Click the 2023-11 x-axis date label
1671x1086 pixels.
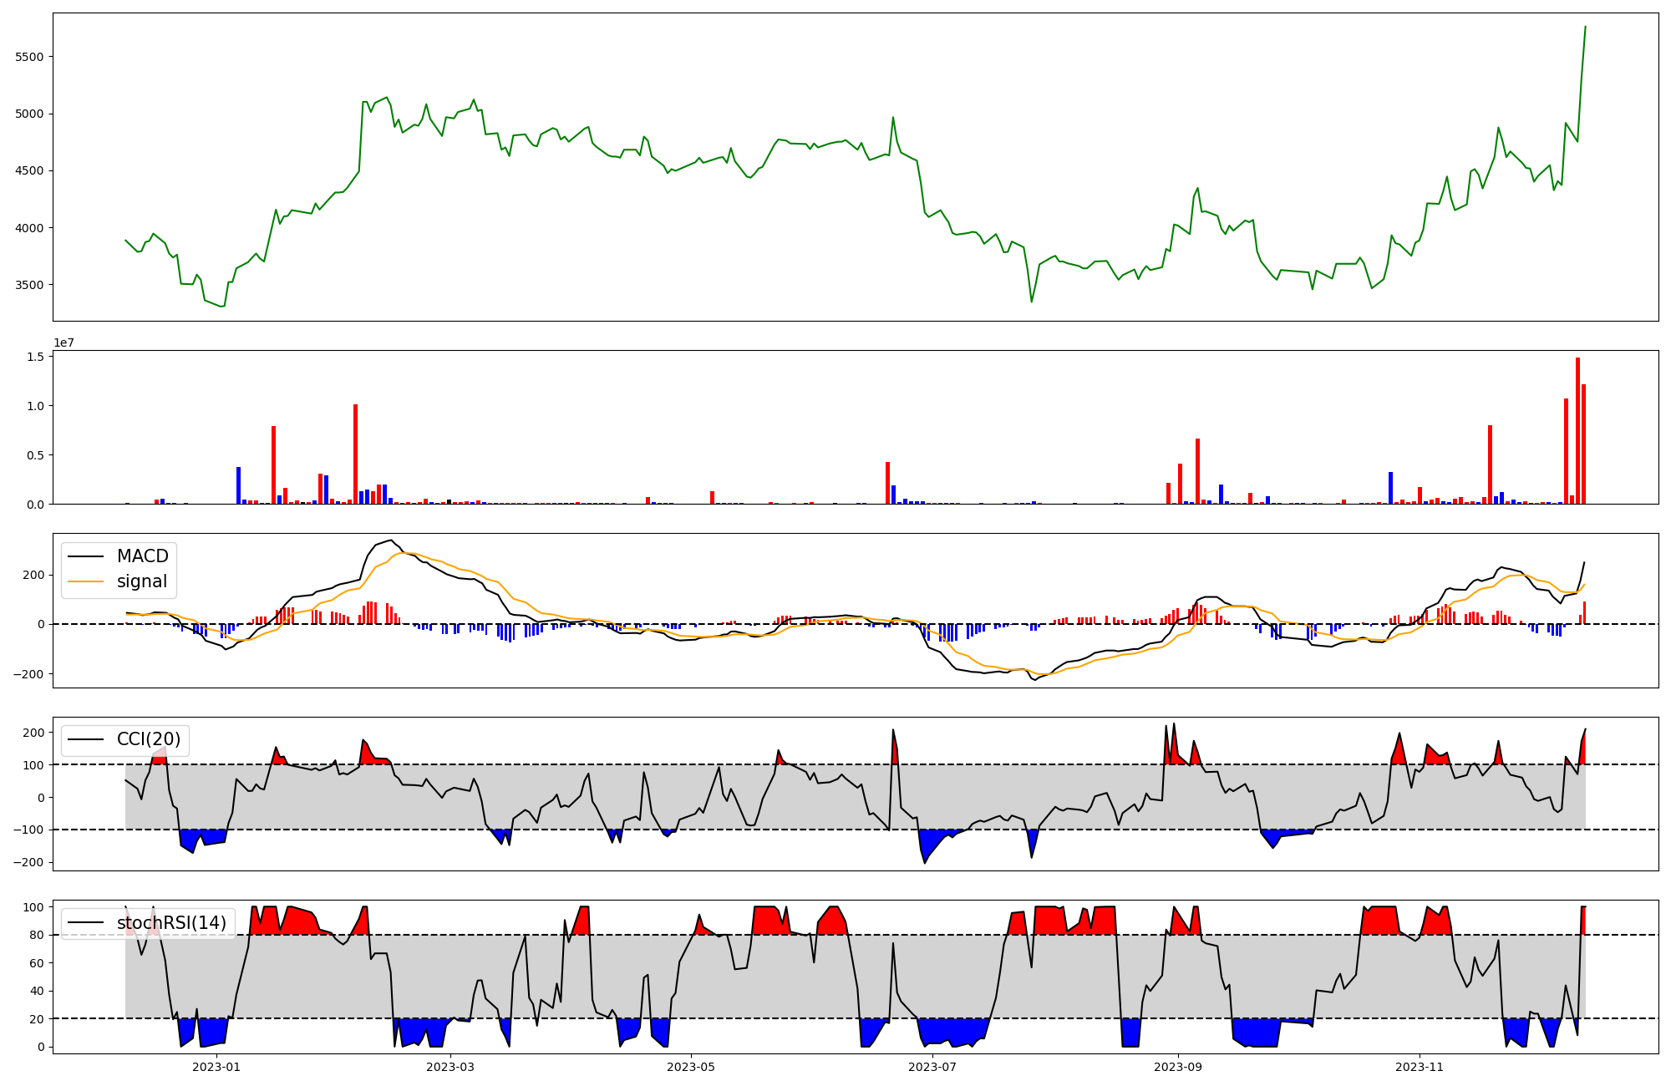[x=1420, y=1067]
